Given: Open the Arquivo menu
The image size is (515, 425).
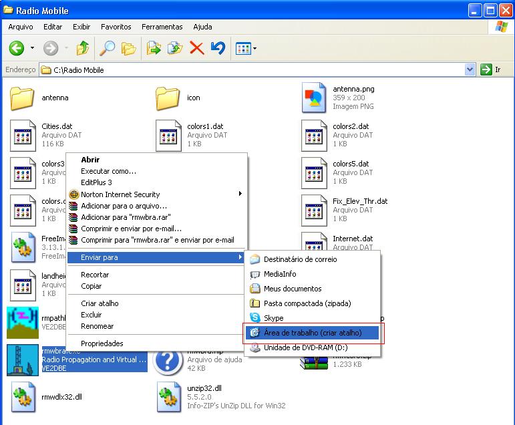Looking at the screenshot, I should coord(20,27).
